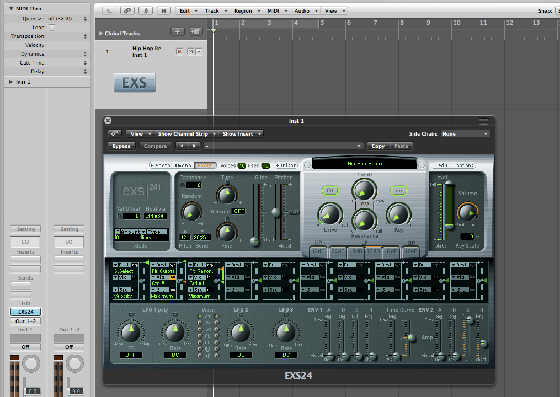The height and width of the screenshot is (397, 560).
Task: Click the filter Key knob
Action: (398, 214)
